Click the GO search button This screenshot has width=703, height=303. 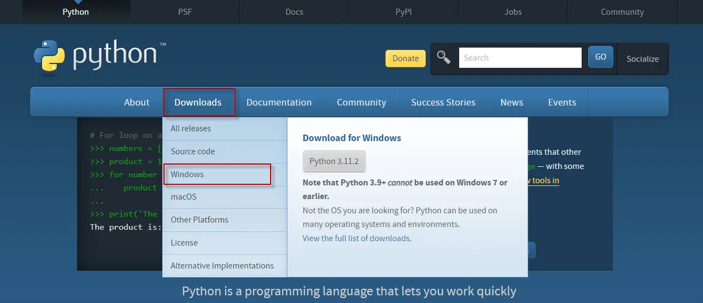(x=601, y=57)
